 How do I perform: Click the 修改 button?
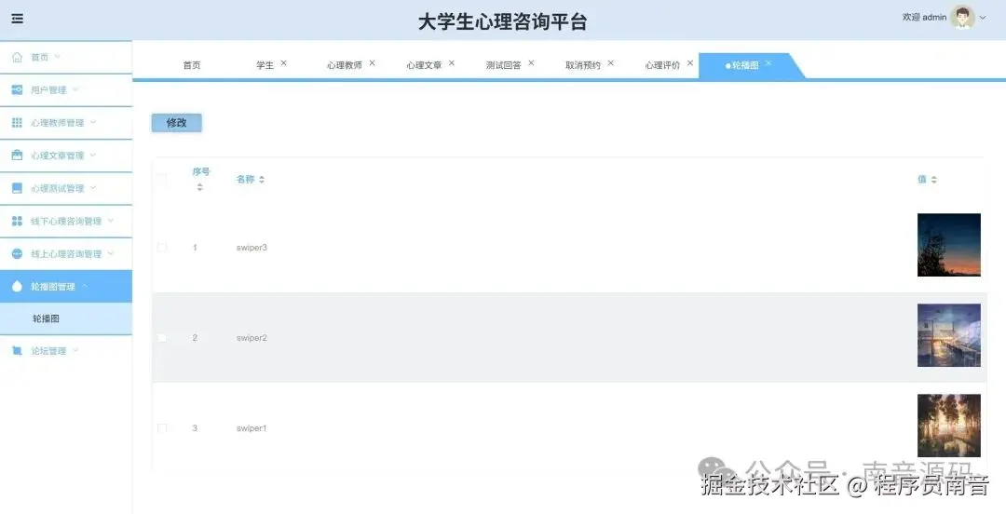click(x=176, y=123)
